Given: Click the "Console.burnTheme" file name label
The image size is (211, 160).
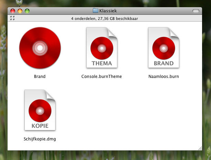Looking at the screenshot, I should coord(102,76).
